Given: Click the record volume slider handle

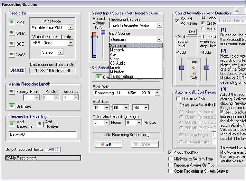Looking at the screenshot, I should 103,32.
